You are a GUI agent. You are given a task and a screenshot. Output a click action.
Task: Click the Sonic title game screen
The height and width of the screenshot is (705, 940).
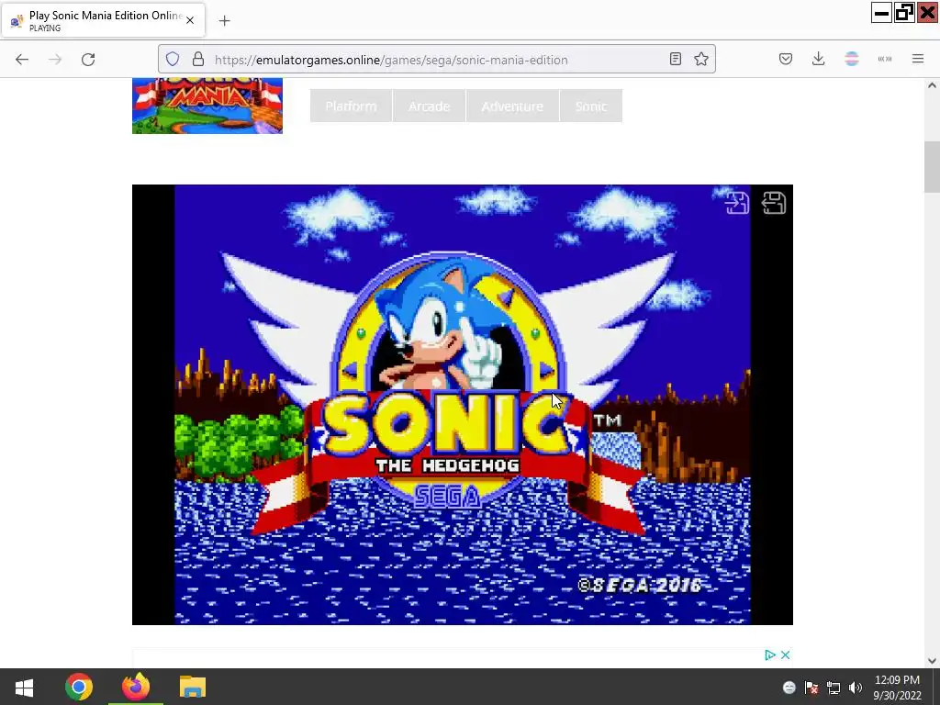(463, 405)
